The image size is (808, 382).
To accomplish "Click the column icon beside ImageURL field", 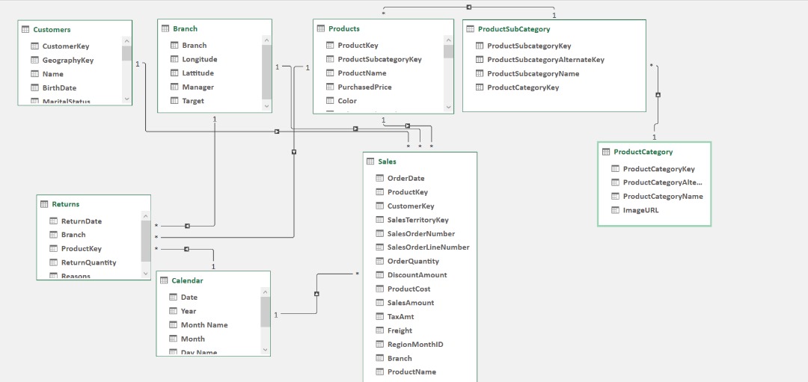I will (x=616, y=210).
